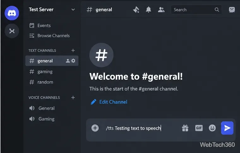
Task: Click the calendar icon beside Events
Action: pyautogui.click(x=32, y=25)
